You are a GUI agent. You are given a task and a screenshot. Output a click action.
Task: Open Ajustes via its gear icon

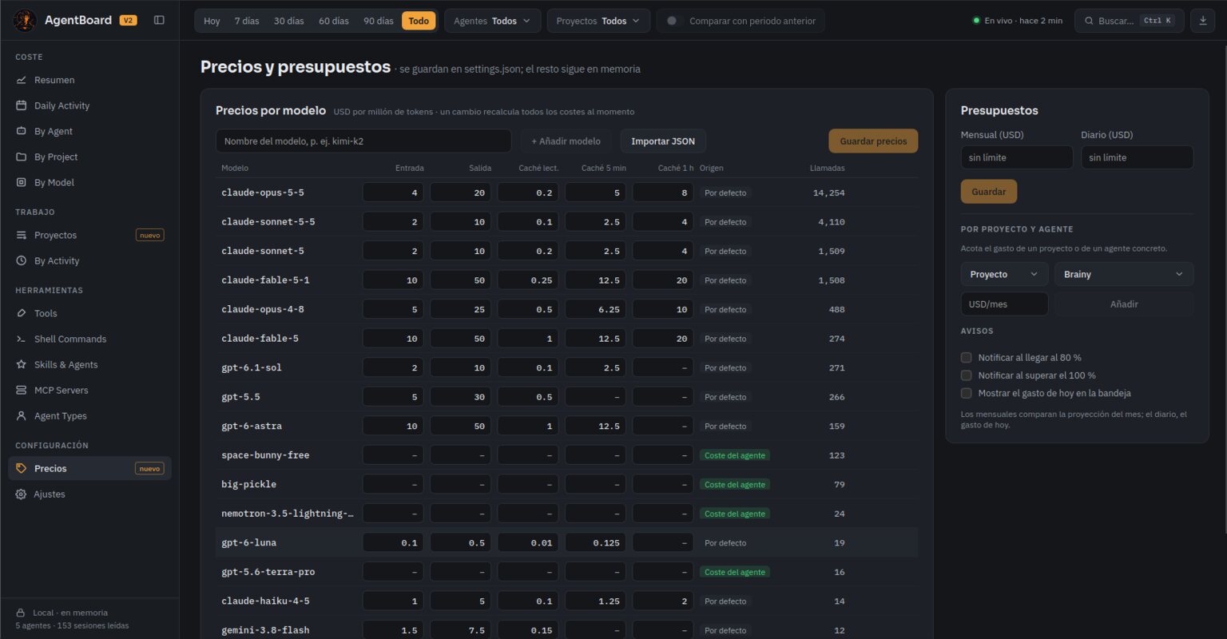point(21,494)
